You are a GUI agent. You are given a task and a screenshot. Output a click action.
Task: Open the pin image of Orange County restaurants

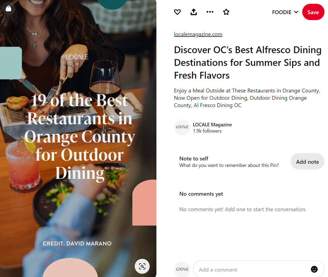[x=78, y=138]
